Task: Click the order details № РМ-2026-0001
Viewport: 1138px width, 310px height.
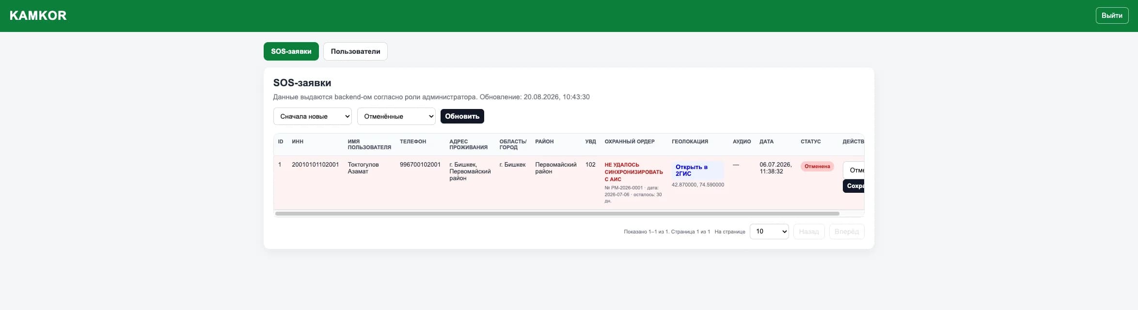Action: tap(633, 194)
